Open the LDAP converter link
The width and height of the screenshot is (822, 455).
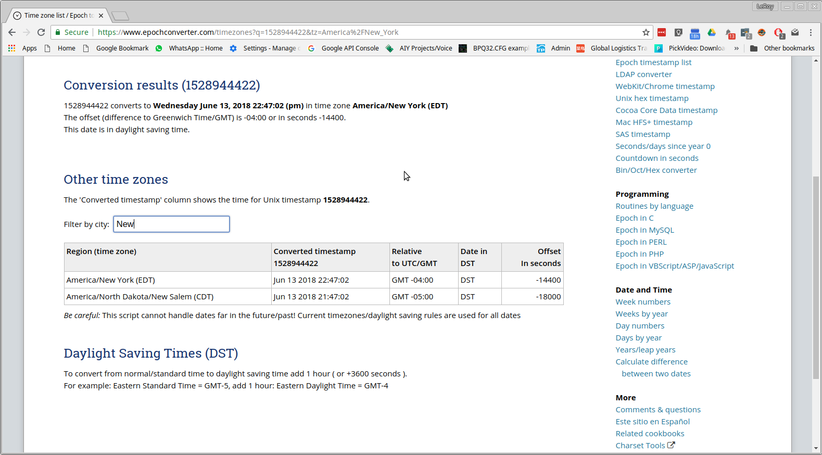coord(643,74)
